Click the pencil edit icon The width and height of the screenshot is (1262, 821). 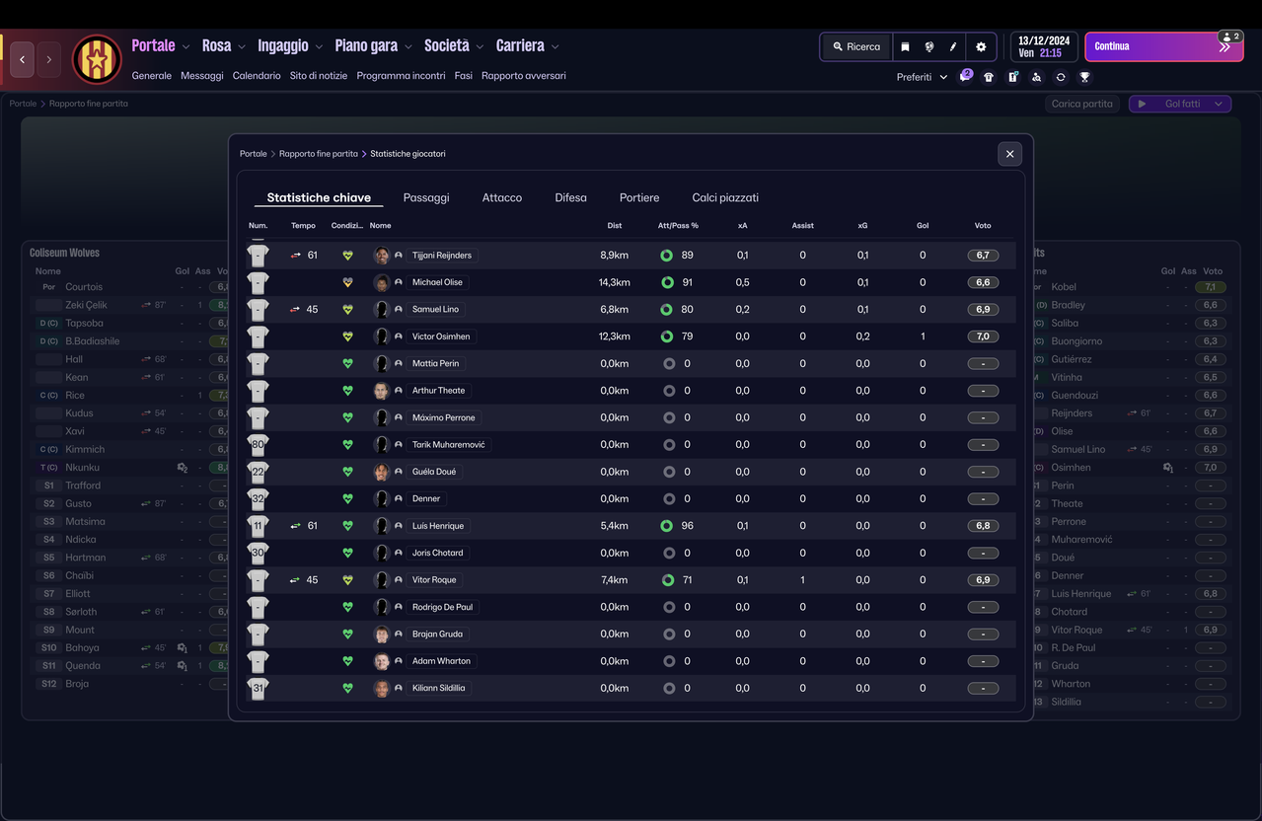tap(953, 46)
